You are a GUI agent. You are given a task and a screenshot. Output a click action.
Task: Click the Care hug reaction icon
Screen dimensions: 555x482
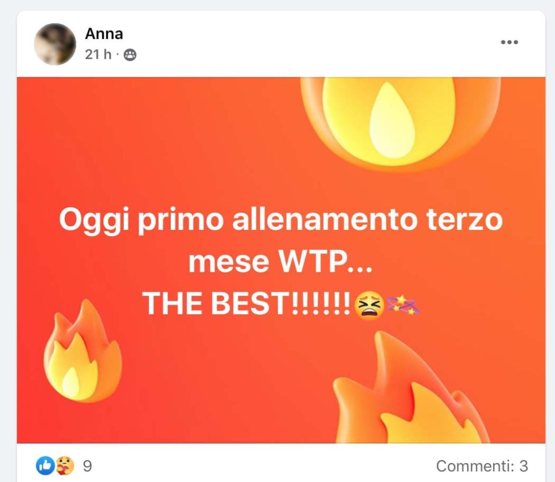[65, 465]
